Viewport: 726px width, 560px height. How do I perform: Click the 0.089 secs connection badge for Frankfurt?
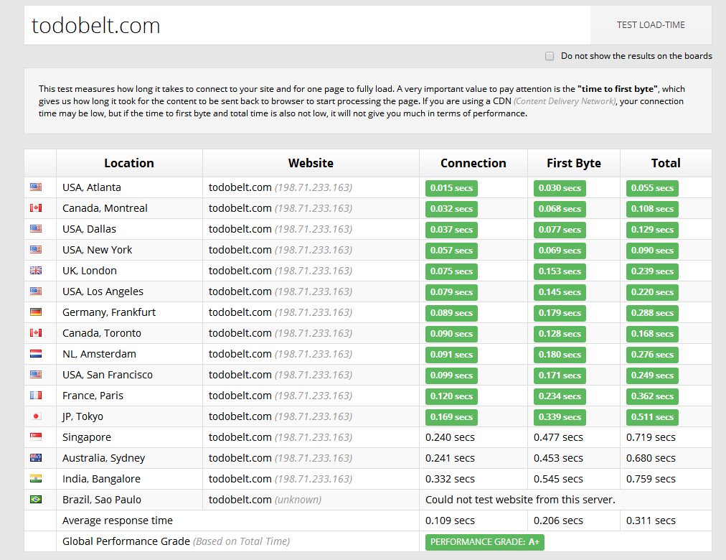click(x=451, y=313)
